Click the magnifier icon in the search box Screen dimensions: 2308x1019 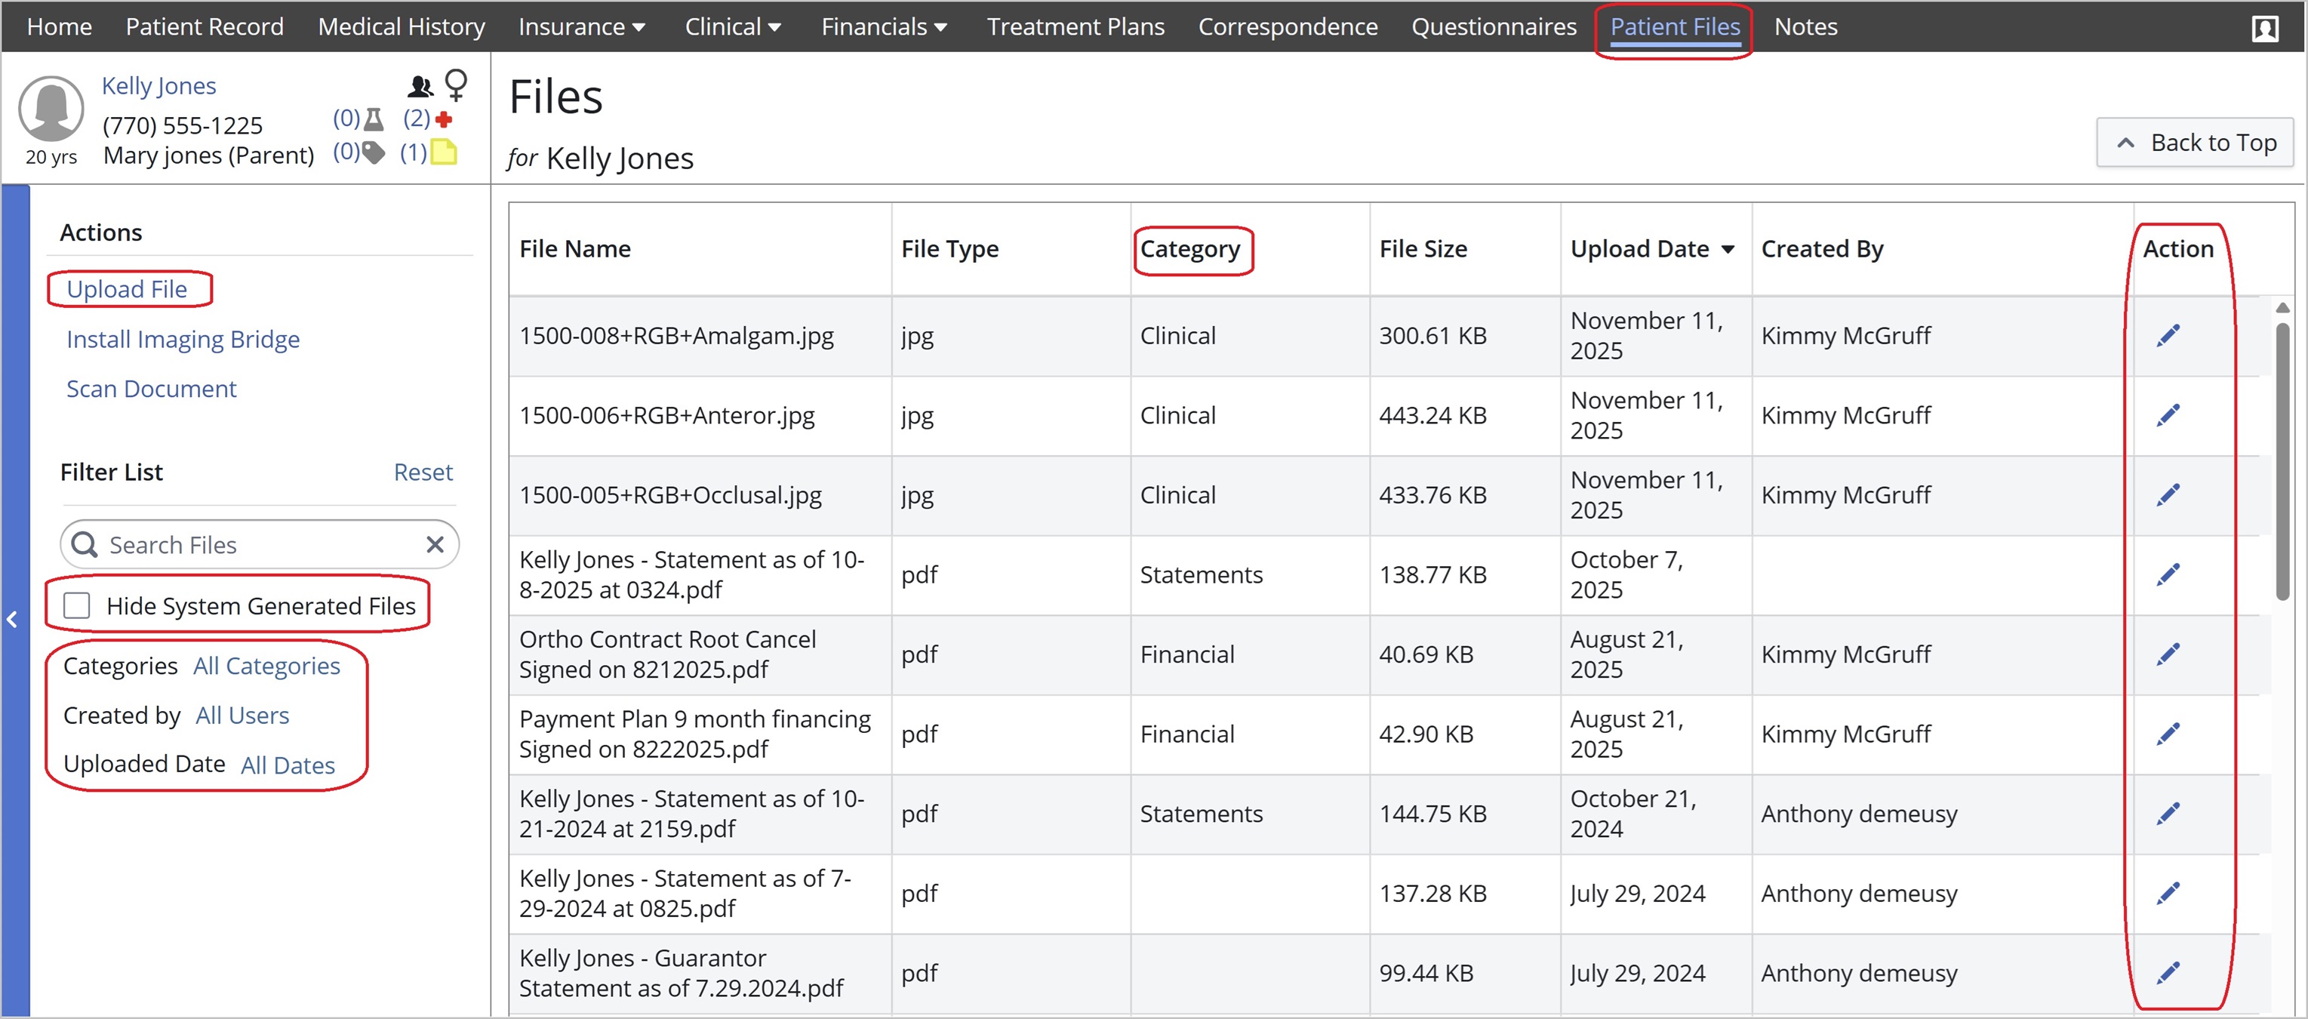click(85, 544)
